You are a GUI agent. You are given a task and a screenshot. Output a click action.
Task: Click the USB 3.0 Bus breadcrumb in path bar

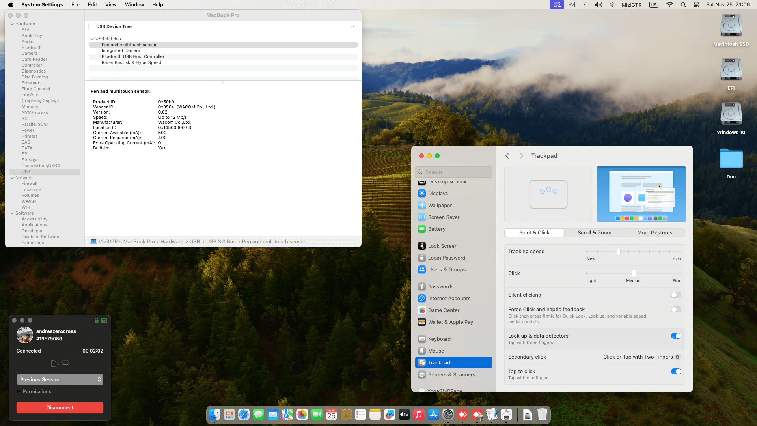coord(221,242)
